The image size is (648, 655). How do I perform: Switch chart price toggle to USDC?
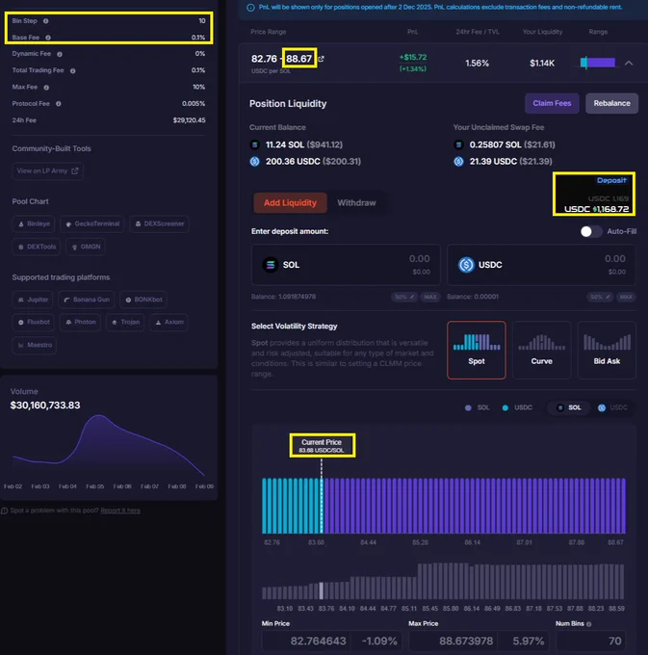coord(612,407)
